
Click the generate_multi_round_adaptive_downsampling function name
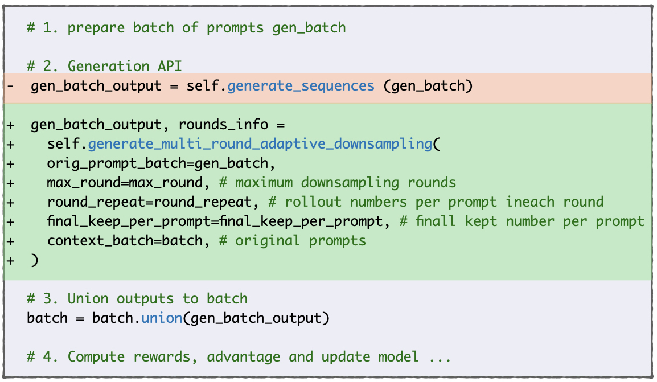click(260, 144)
